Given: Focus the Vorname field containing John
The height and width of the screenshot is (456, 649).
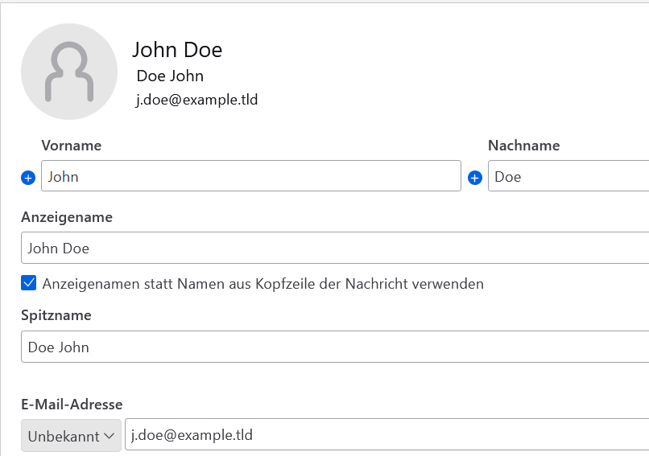Looking at the screenshot, I should coord(250,177).
